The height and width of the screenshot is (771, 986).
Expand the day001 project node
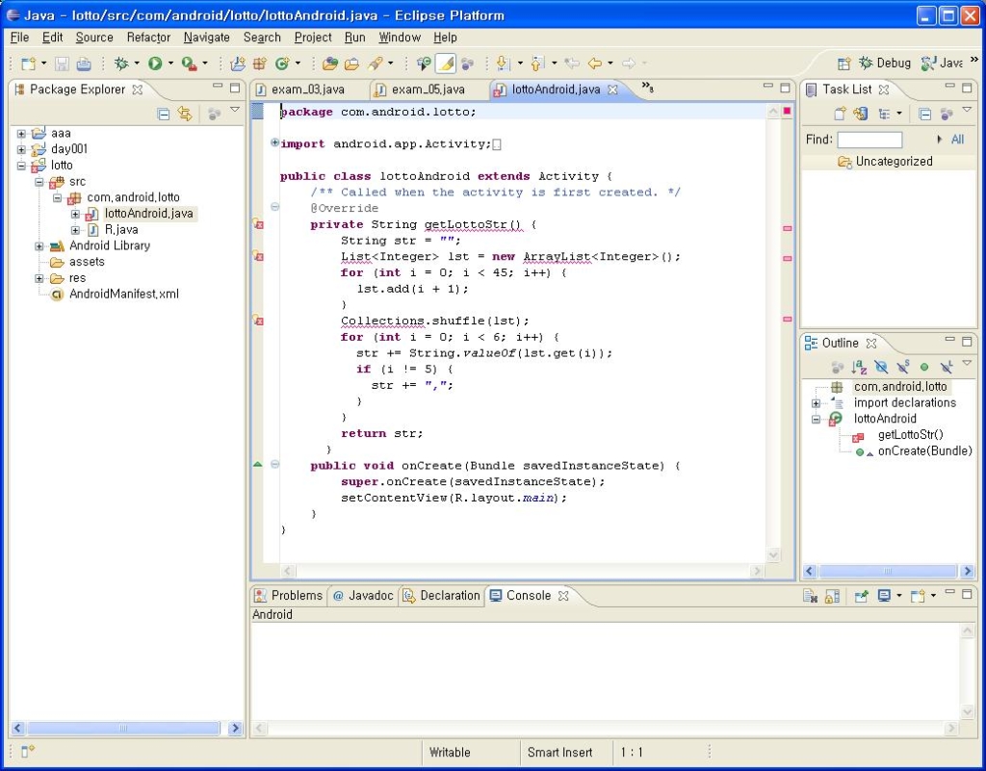click(21, 149)
